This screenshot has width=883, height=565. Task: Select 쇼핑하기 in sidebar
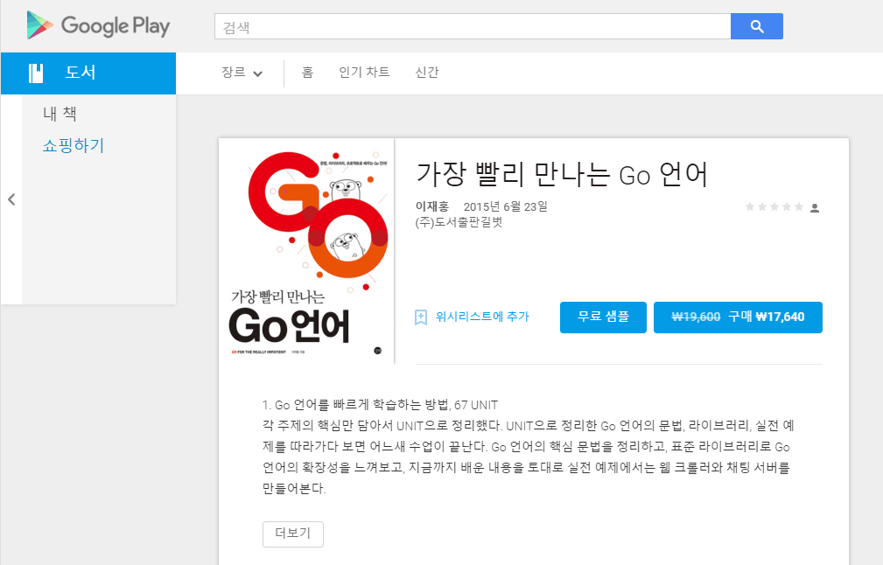click(x=74, y=145)
